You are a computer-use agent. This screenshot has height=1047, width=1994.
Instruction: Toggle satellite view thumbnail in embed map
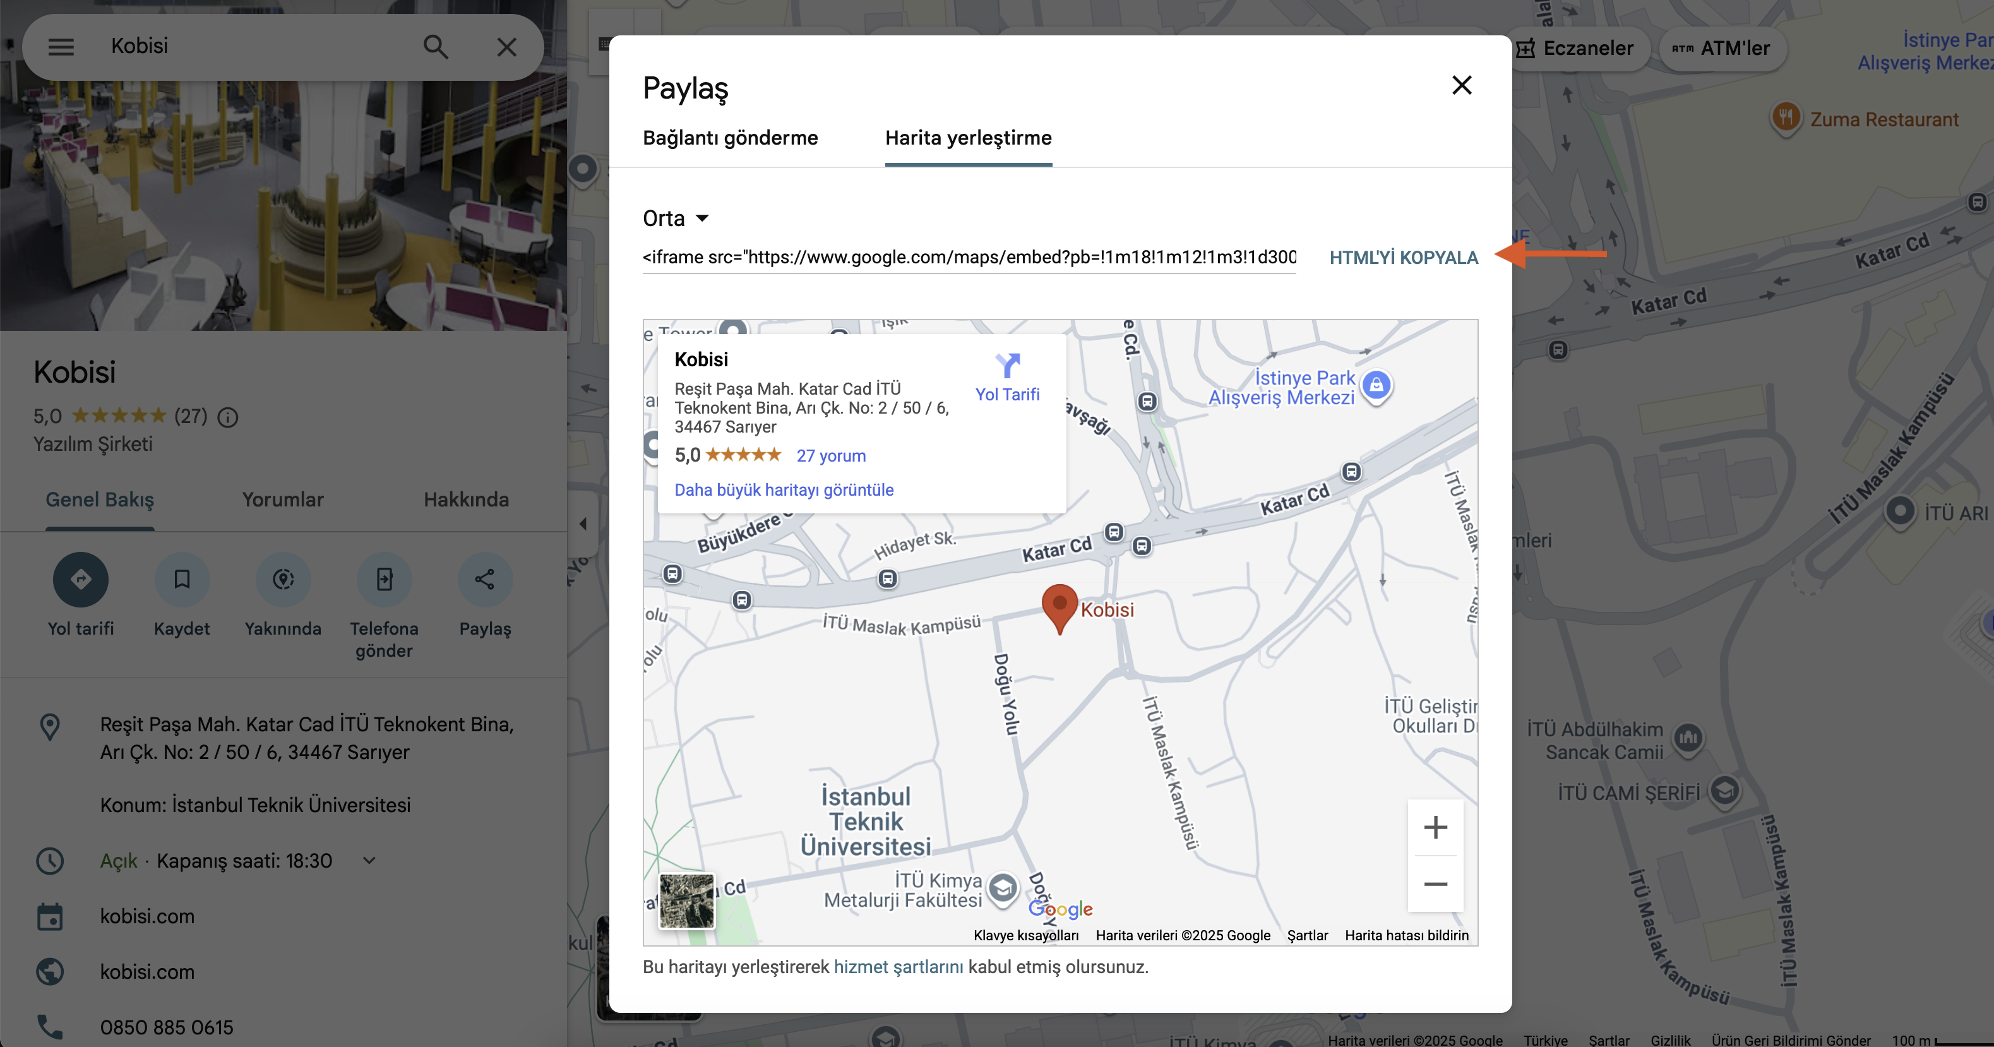pos(686,900)
